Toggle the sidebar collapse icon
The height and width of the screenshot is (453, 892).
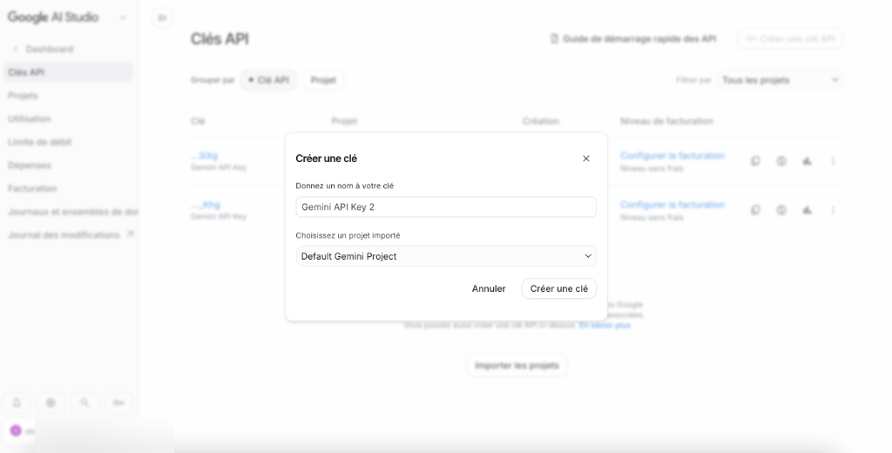coord(162,18)
